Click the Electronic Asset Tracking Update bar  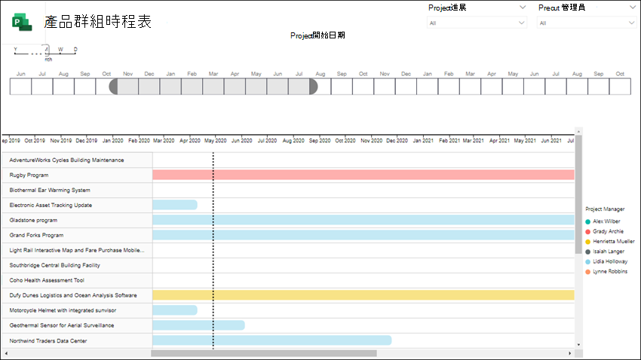click(x=175, y=205)
